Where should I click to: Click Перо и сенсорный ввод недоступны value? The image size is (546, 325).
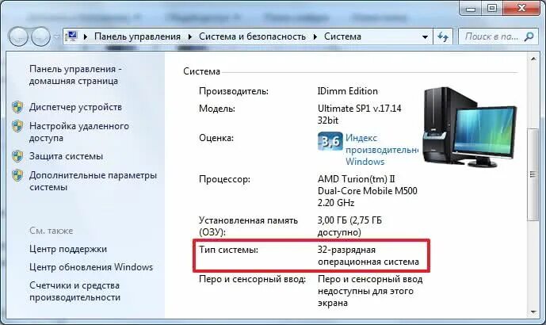coord(370,291)
